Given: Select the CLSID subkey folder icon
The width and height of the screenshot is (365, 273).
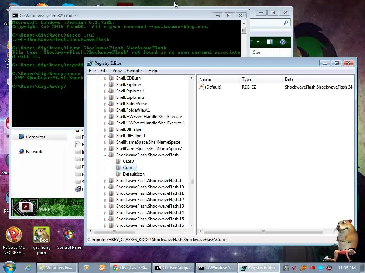Looking at the screenshot, I should click(118, 161).
